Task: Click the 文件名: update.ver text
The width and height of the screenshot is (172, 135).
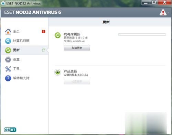Action: pos(75,41)
